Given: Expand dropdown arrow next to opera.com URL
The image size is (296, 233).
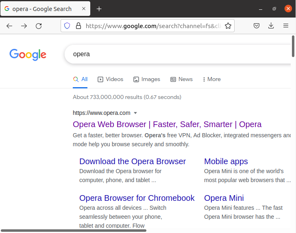Looking at the screenshot, I should (x=135, y=113).
